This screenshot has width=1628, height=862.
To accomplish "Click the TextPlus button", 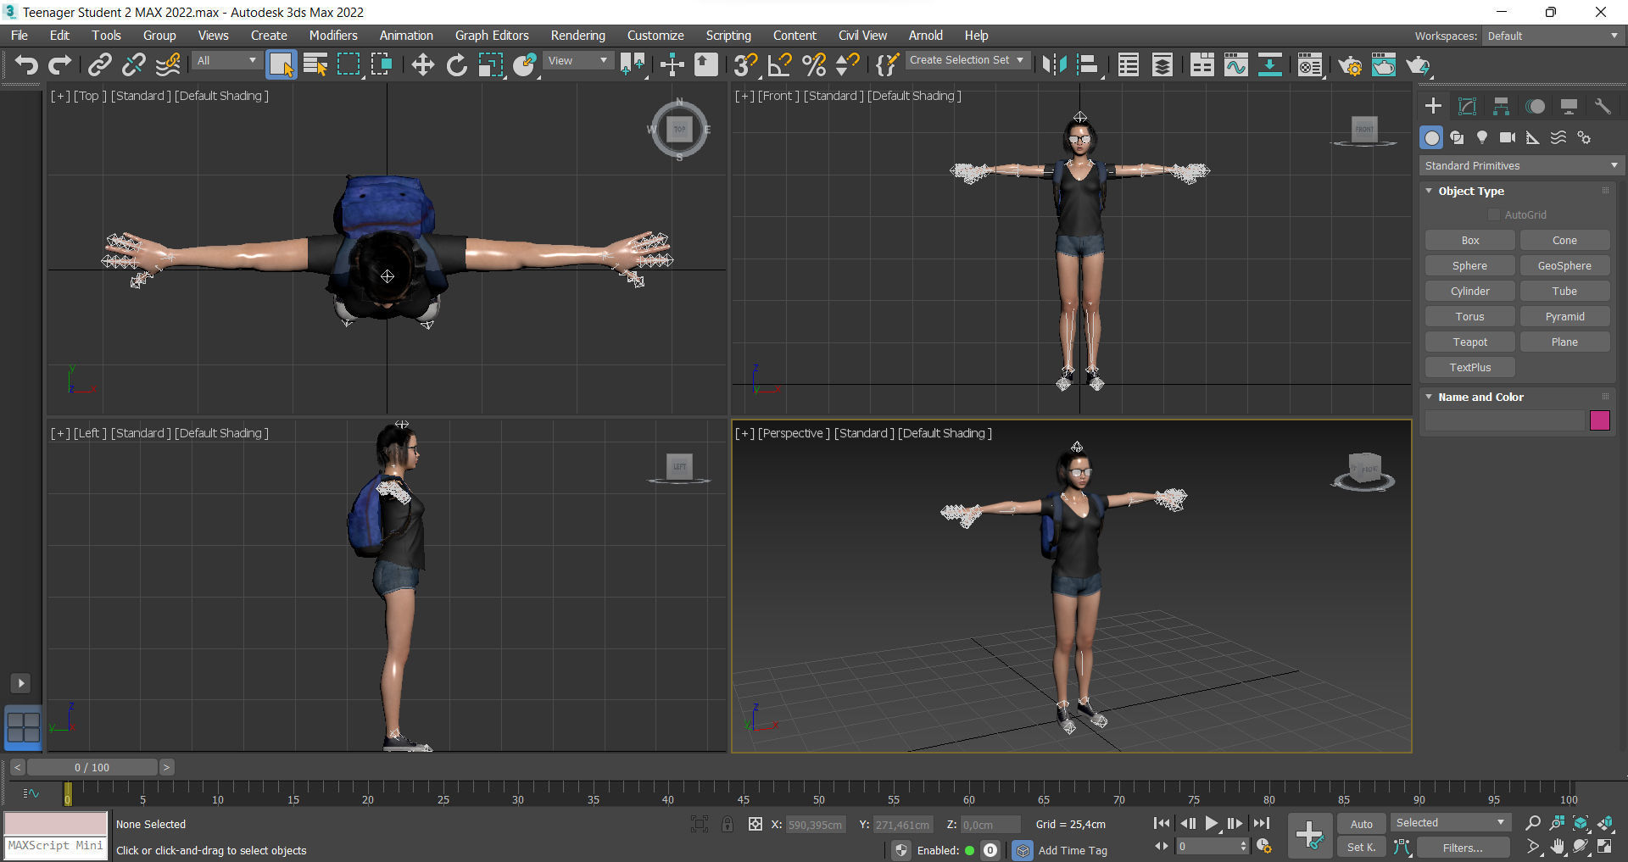I will [1470, 368].
